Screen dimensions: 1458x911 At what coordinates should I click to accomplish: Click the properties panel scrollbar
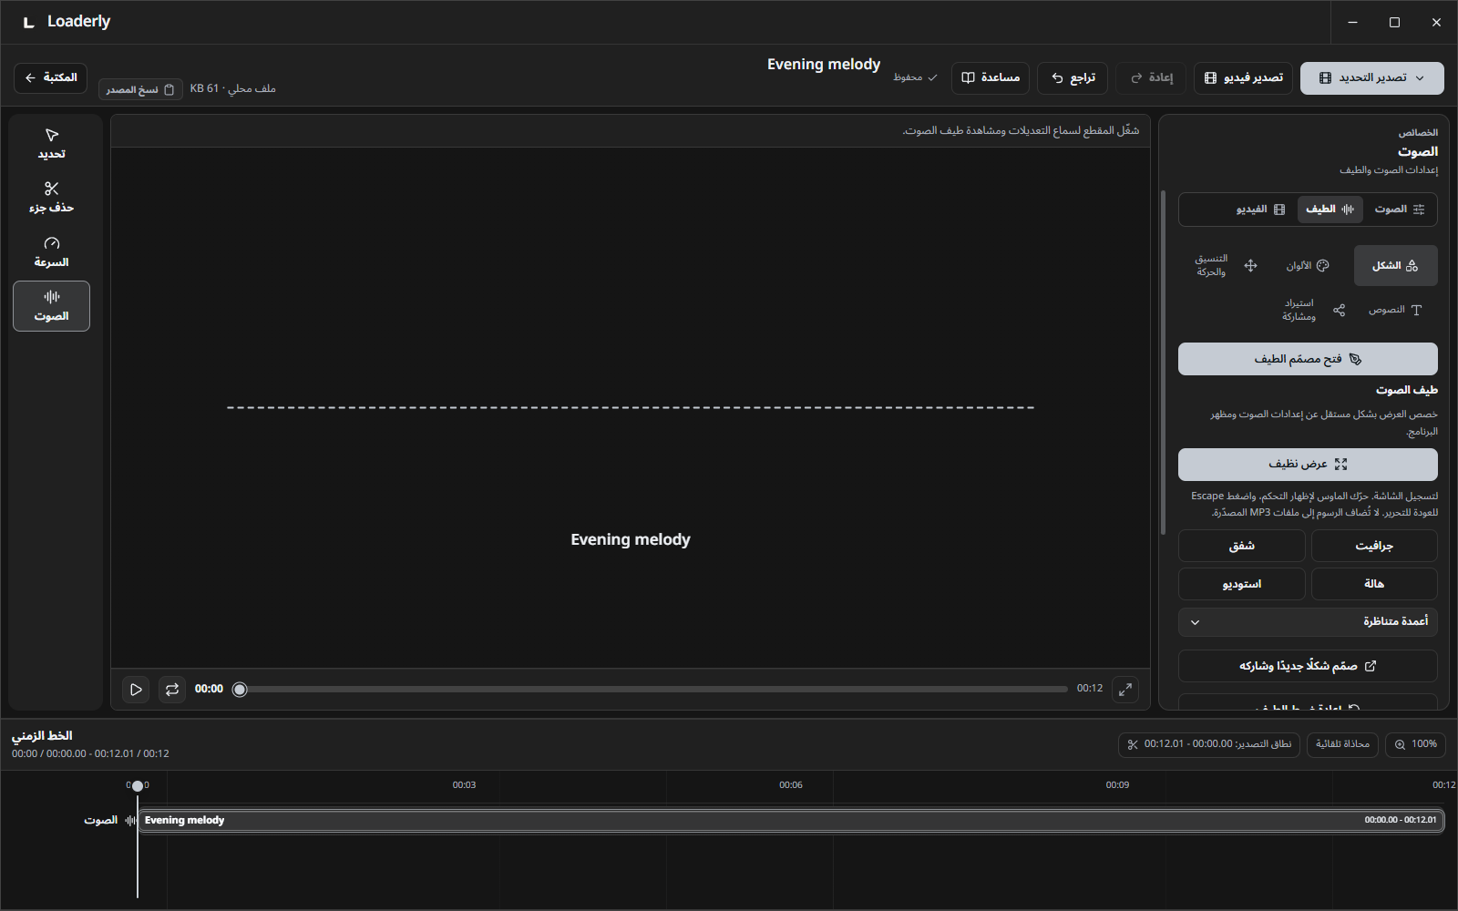(x=1163, y=363)
